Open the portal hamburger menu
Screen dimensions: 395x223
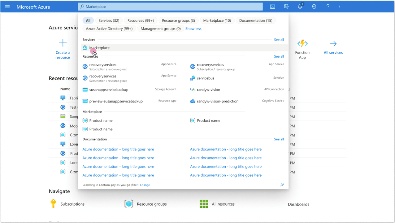tap(7, 7)
